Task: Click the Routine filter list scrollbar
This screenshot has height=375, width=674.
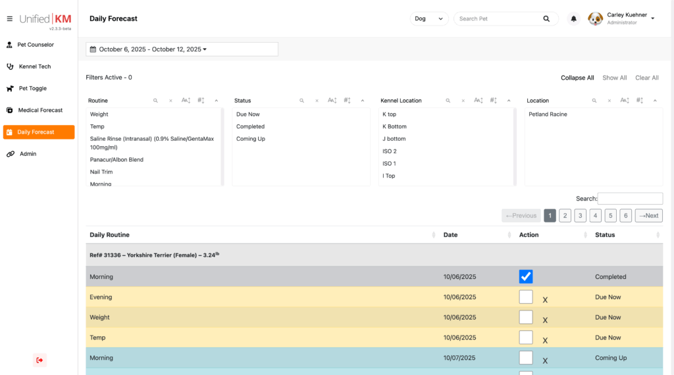Action: coord(222,147)
